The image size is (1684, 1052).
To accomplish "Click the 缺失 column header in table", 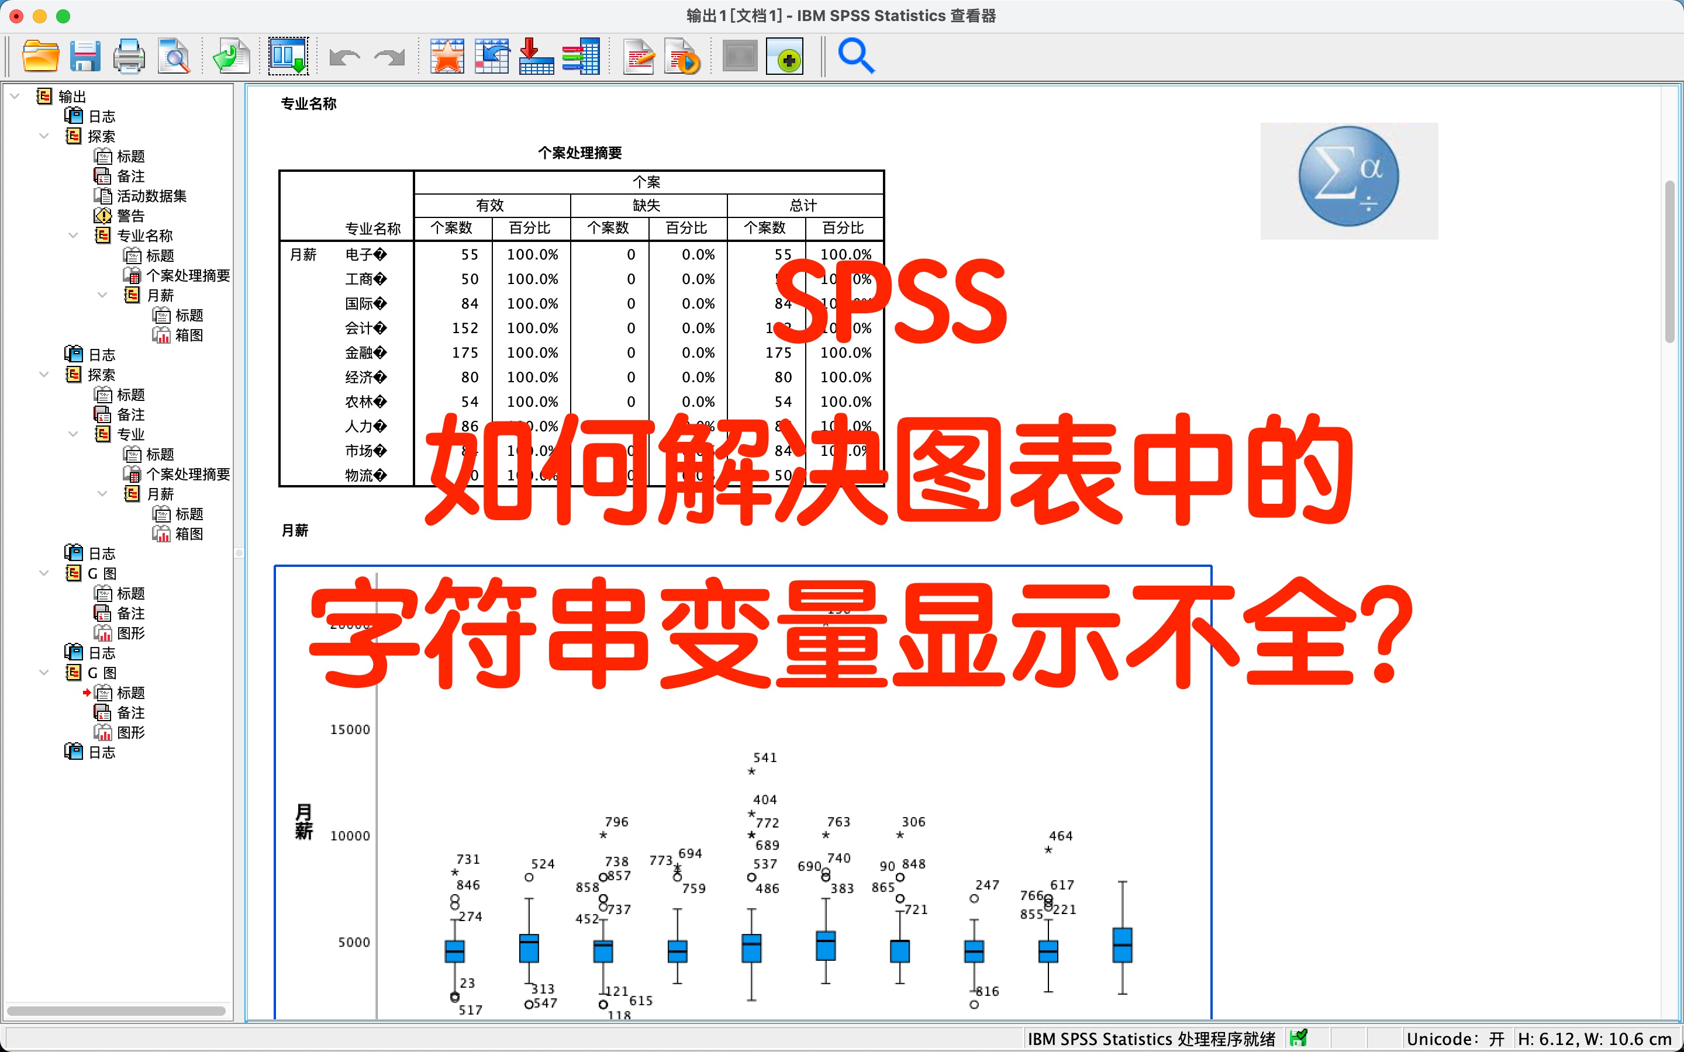I will (647, 205).
